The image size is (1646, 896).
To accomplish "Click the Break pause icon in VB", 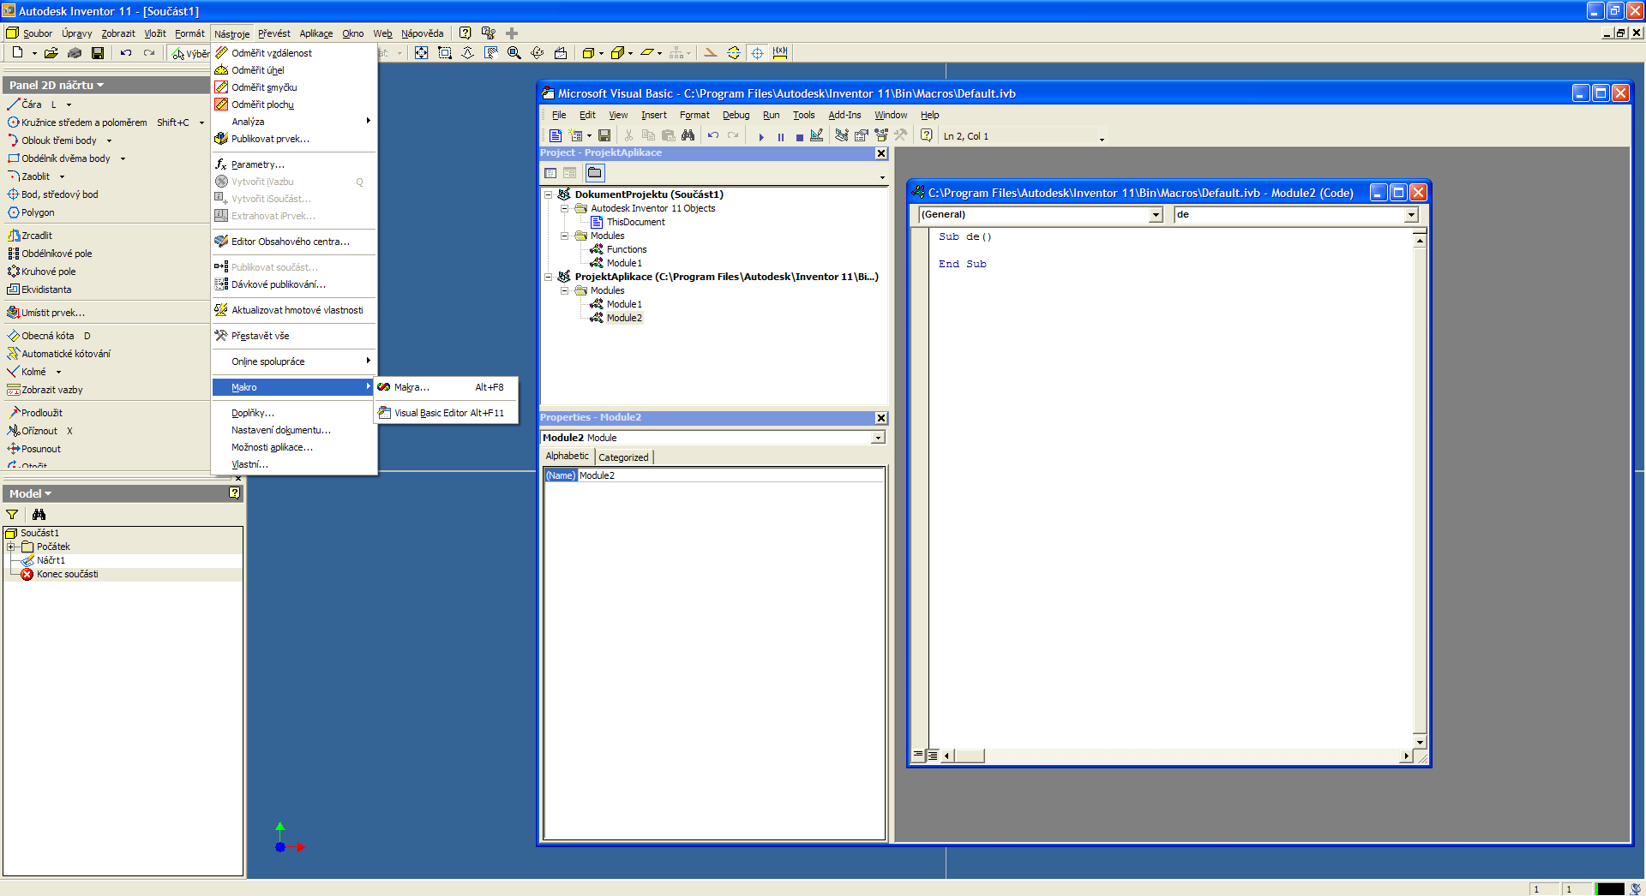I will point(780,136).
